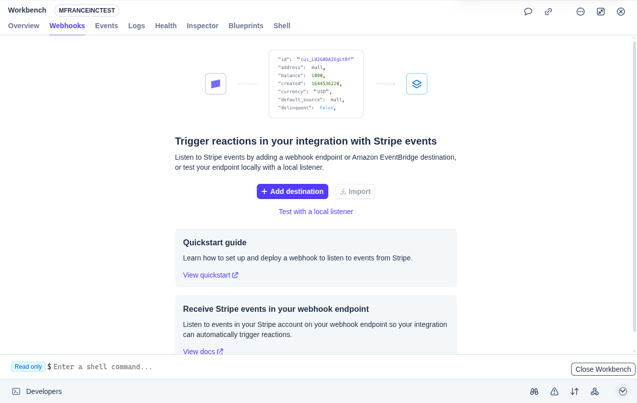Check Stripe status via the circled checkmark
Image resolution: width=637 pixels, height=403 pixels.
[622, 391]
